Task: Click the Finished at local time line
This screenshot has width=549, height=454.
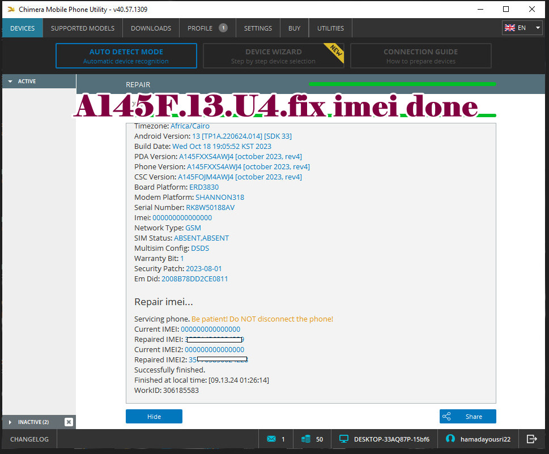Action: coord(202,380)
